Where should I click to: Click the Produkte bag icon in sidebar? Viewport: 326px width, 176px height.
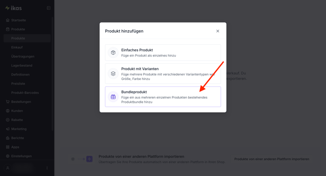click(8, 29)
